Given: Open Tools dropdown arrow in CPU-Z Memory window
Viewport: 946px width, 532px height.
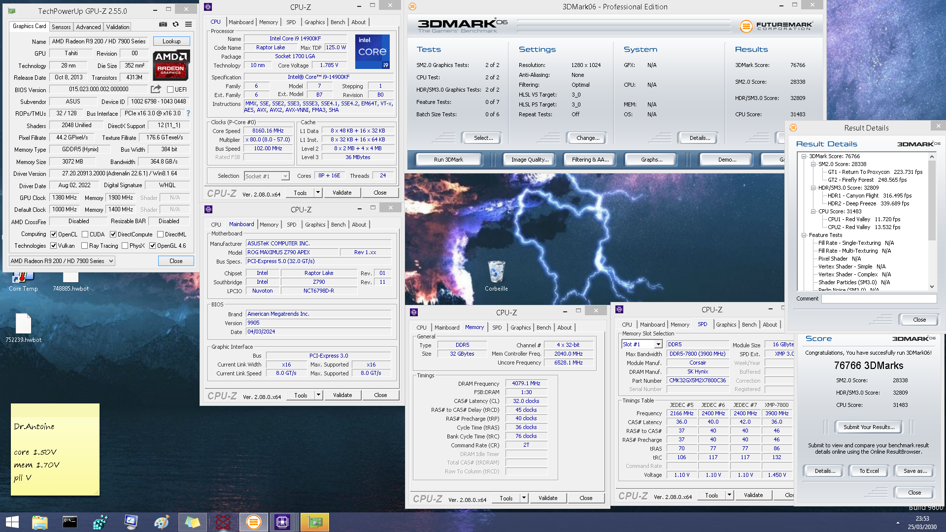Looking at the screenshot, I should click(524, 498).
